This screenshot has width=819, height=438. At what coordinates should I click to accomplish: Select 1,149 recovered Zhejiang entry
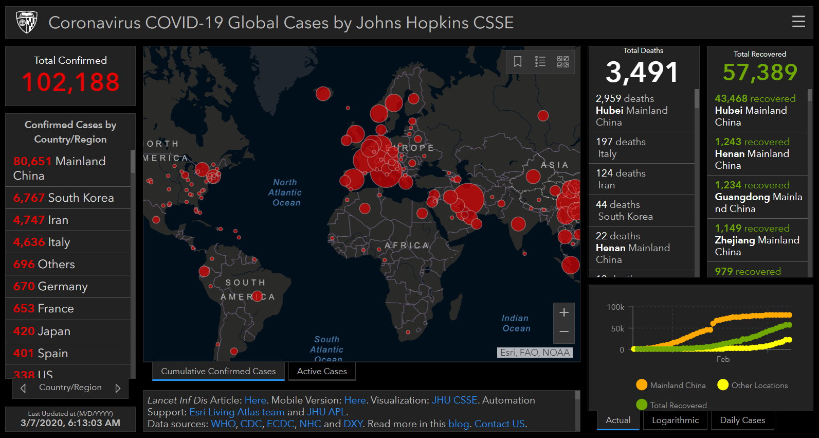[x=758, y=240]
